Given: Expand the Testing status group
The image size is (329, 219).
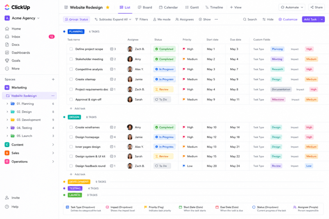Looking at the screenshot, I should (x=75, y=189).
